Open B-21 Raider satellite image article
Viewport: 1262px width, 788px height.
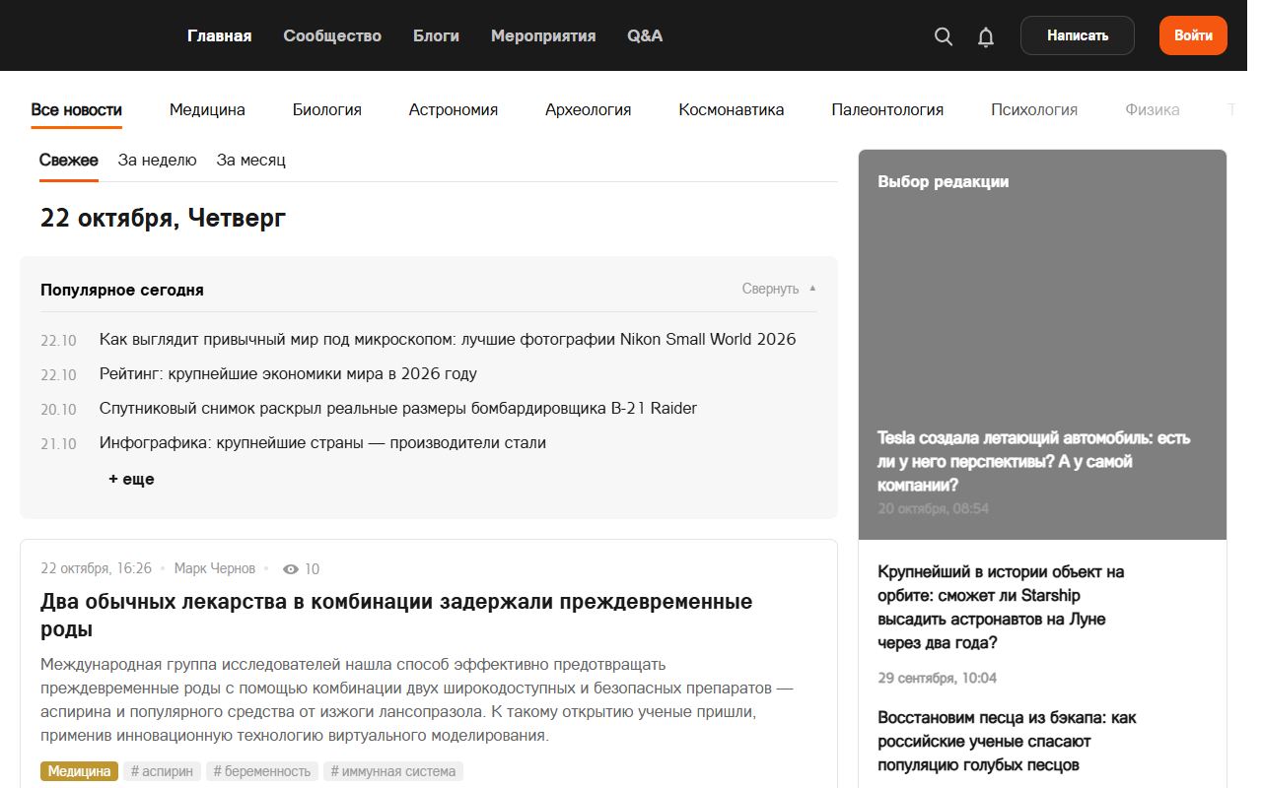tap(398, 408)
